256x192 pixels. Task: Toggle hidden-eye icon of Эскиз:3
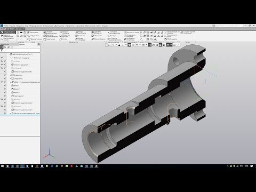tap(2, 99)
